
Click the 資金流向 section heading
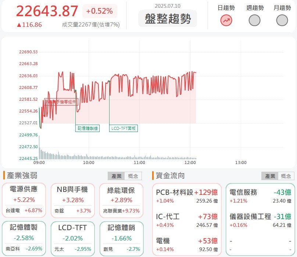point(170,175)
